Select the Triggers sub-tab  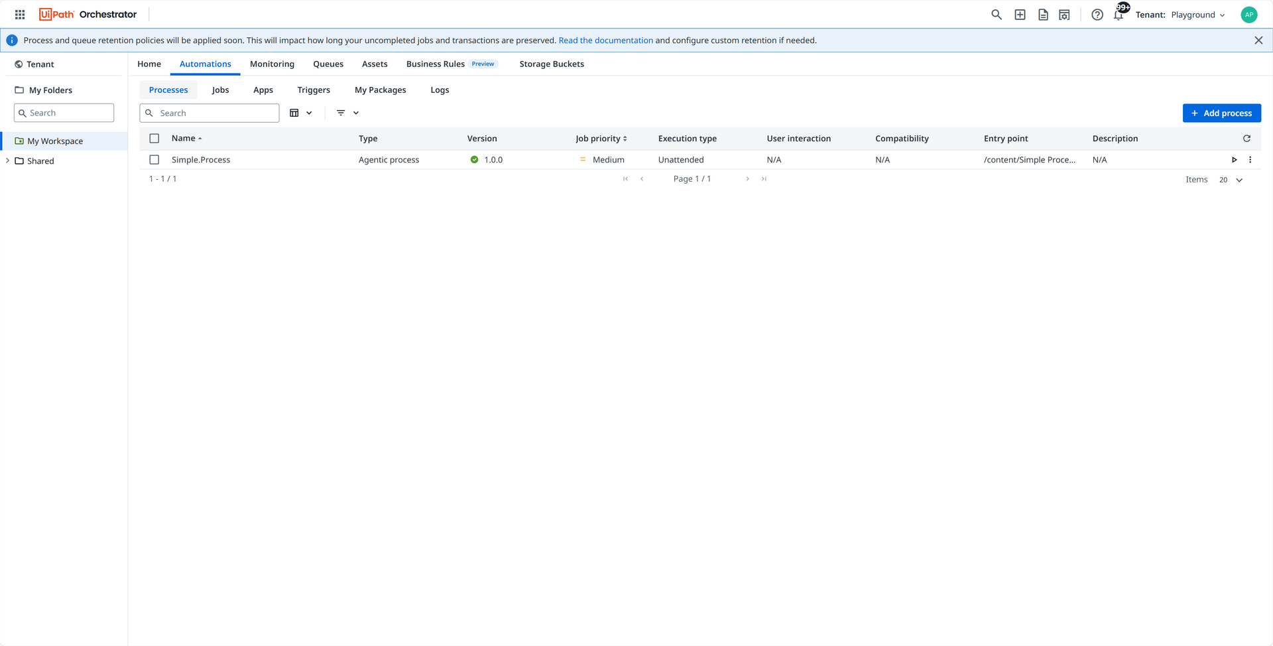(x=314, y=90)
